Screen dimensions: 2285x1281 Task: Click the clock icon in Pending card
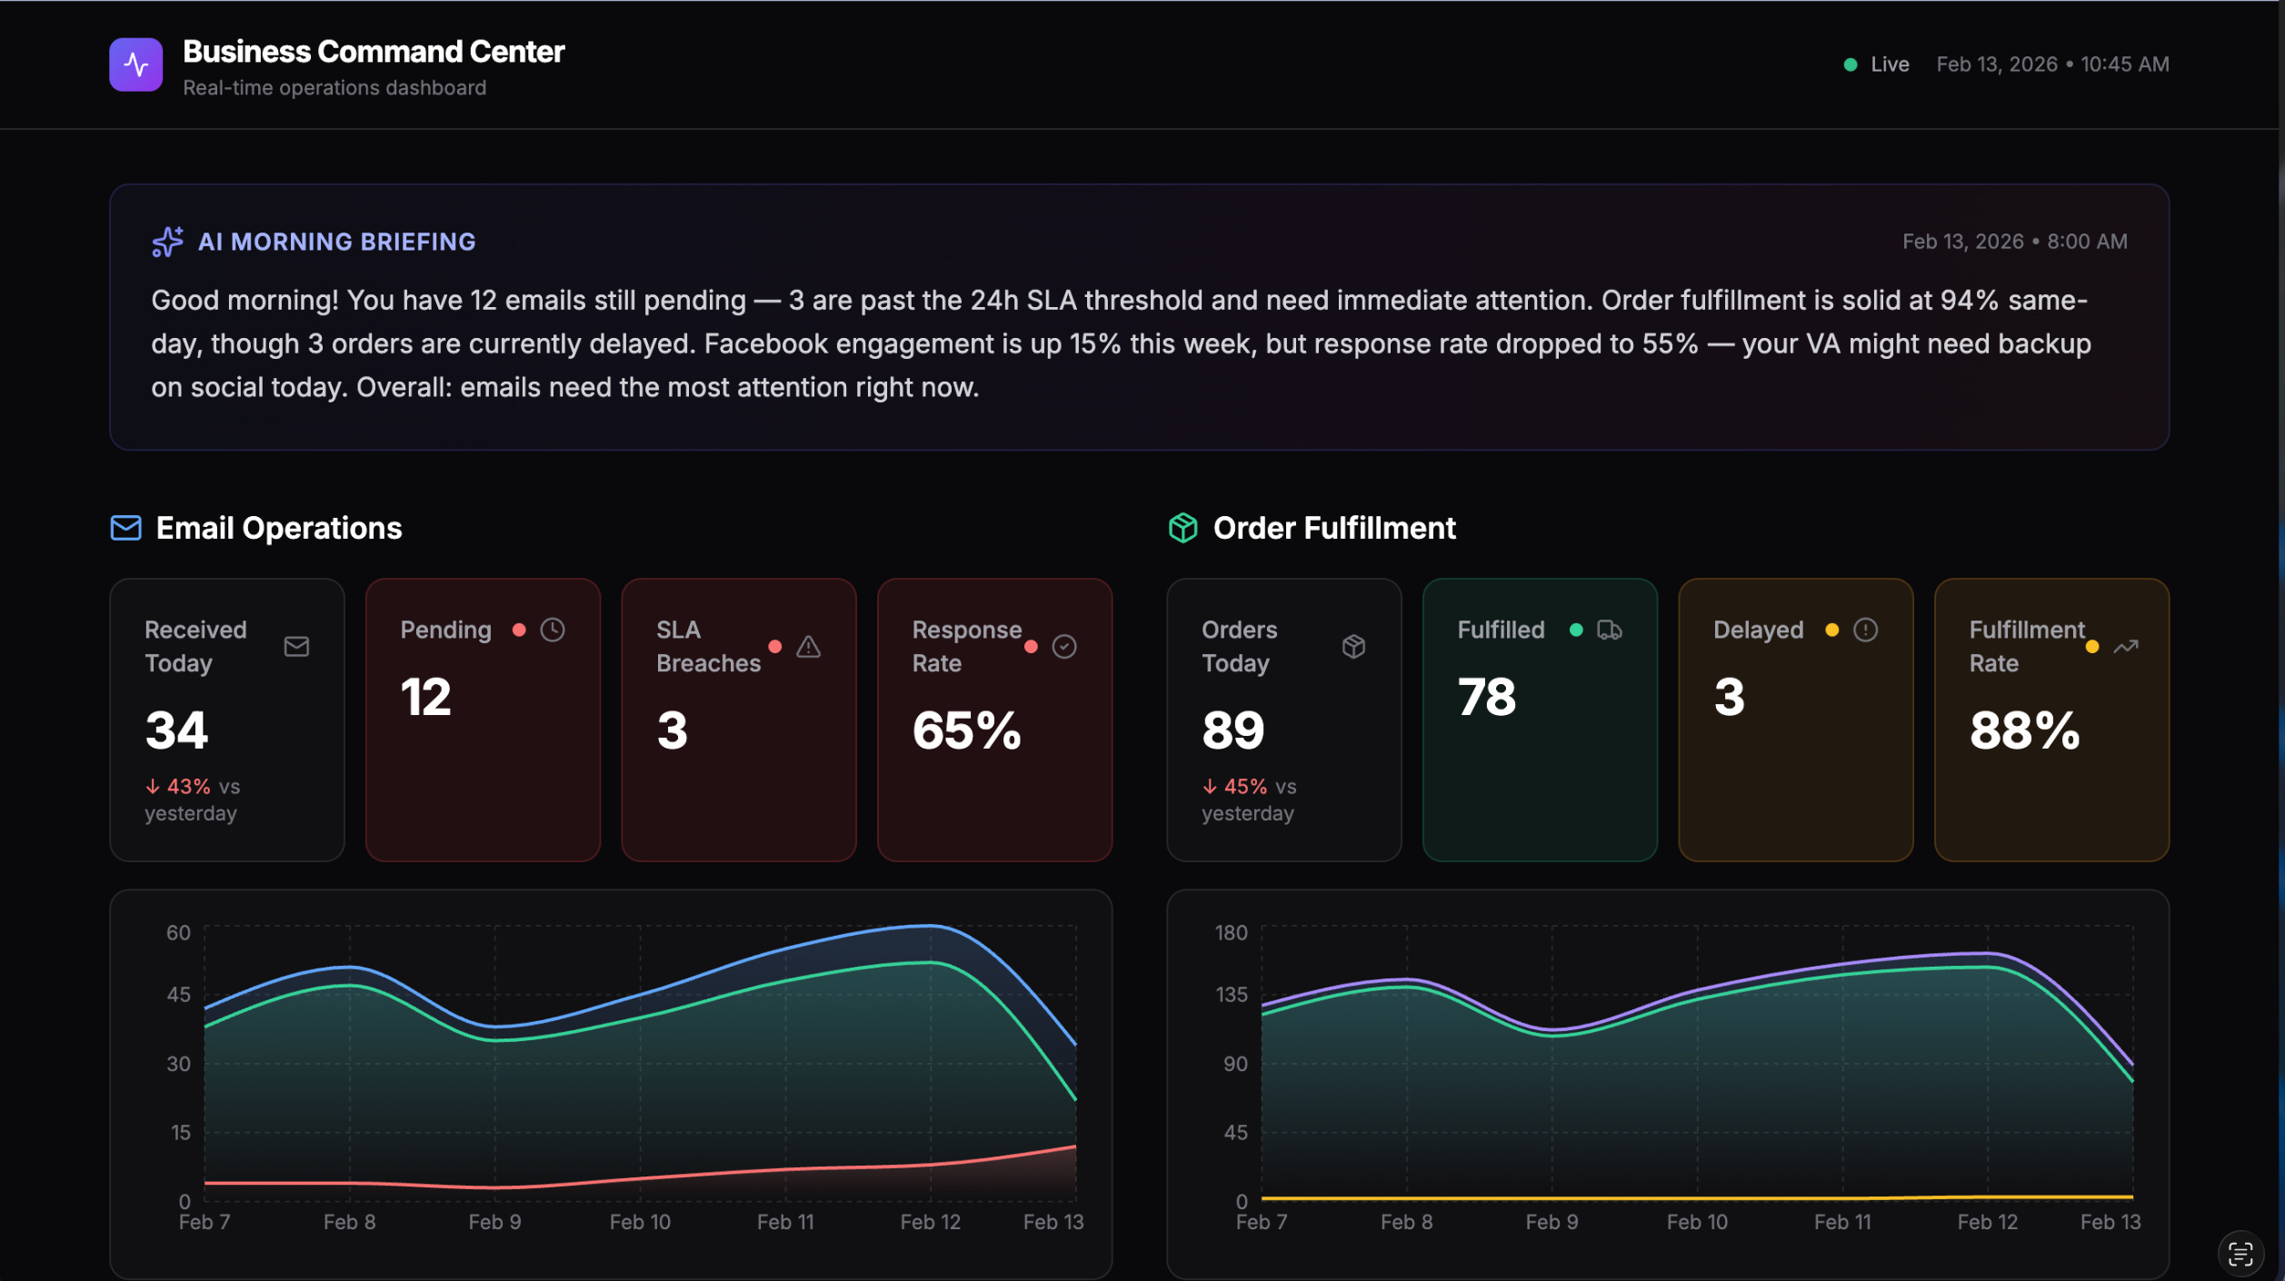tap(553, 630)
